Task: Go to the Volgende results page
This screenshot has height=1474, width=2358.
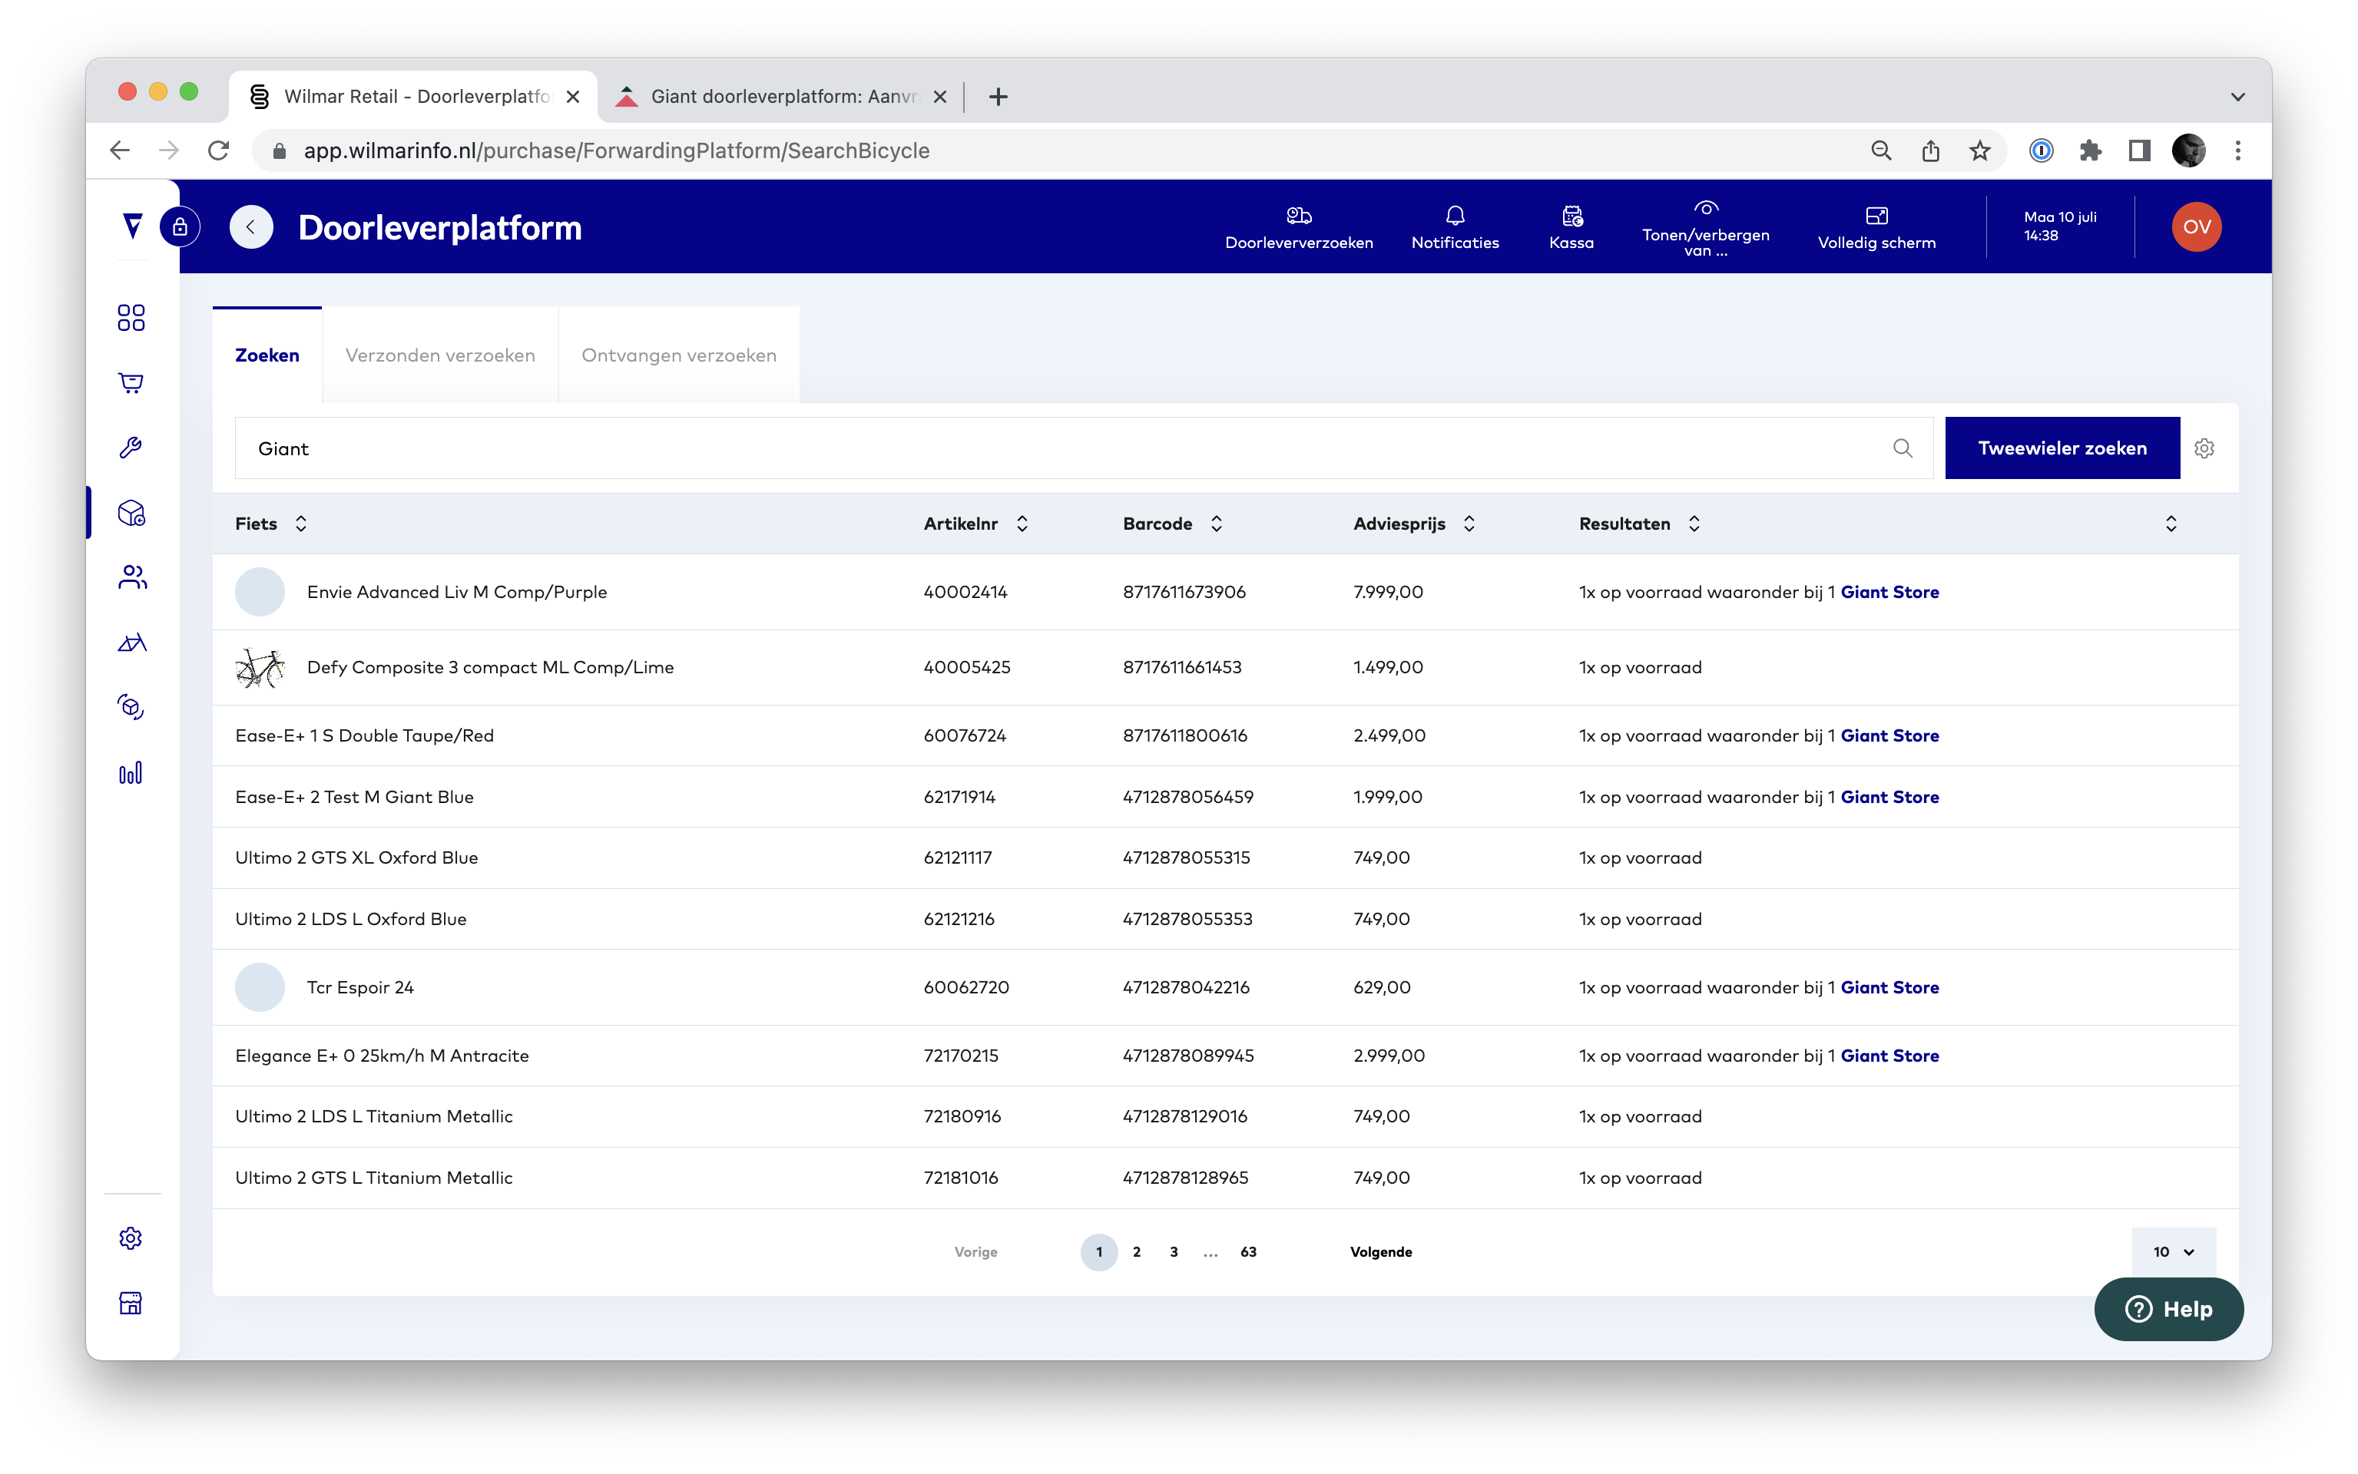Action: pyautogui.click(x=1380, y=1251)
